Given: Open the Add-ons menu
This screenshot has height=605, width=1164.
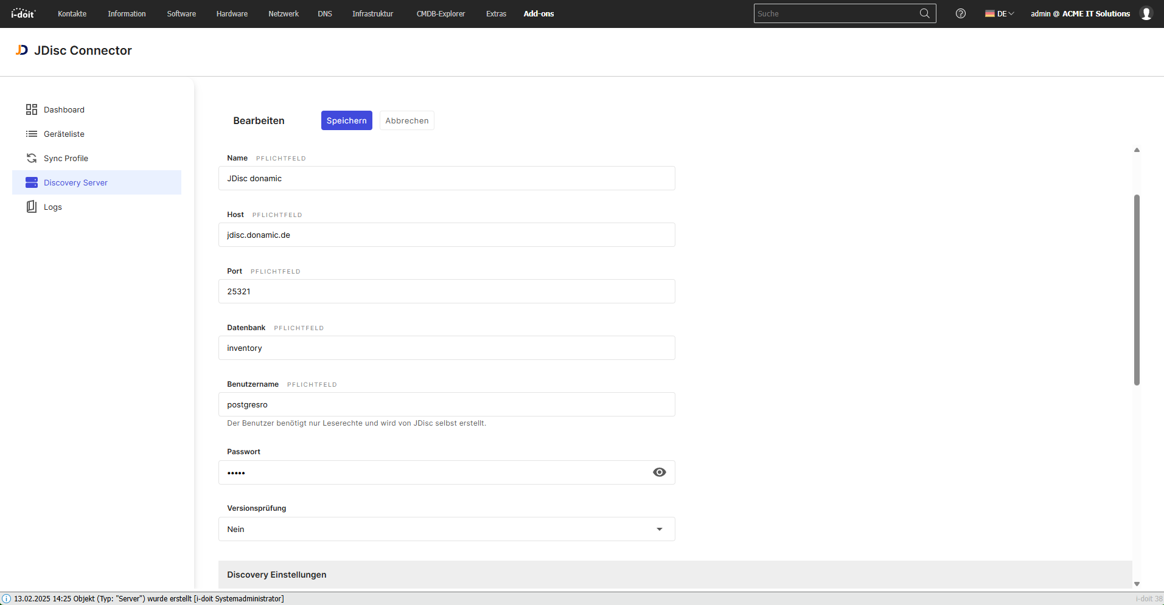Looking at the screenshot, I should click(x=538, y=13).
